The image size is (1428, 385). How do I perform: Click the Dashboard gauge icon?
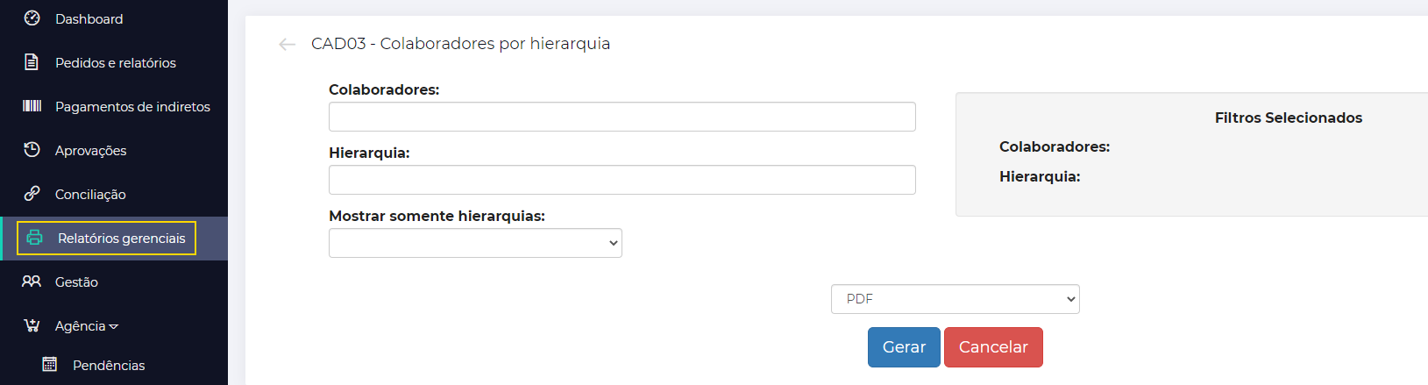[32, 18]
